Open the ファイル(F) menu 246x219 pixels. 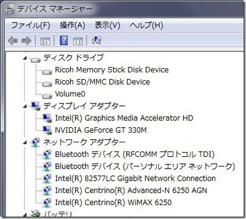point(30,26)
